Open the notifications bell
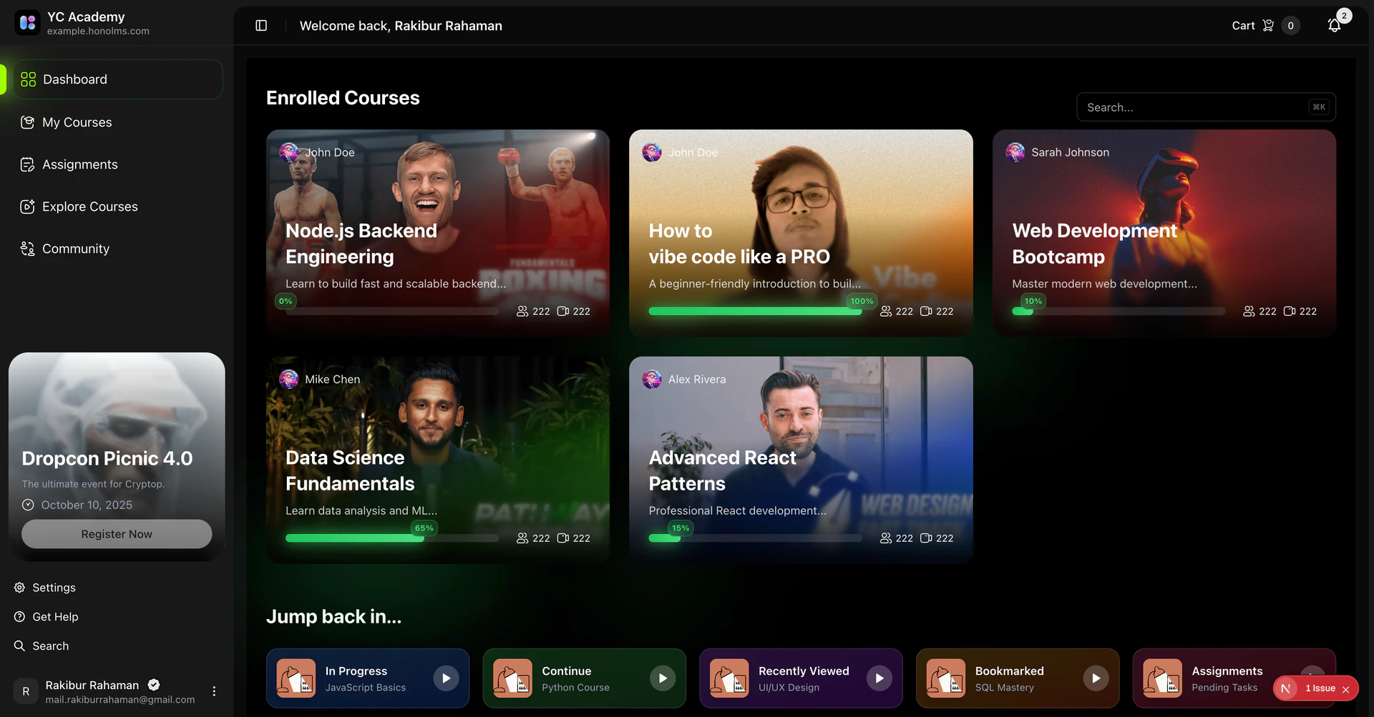 pos(1334,26)
